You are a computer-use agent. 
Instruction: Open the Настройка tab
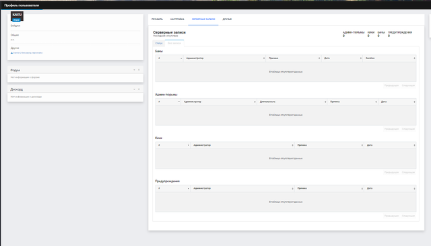click(x=177, y=19)
